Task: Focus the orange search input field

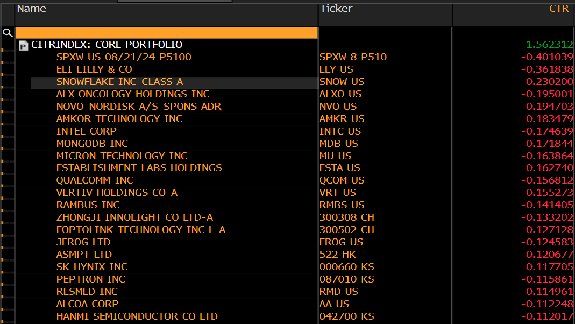Action: pos(167,33)
